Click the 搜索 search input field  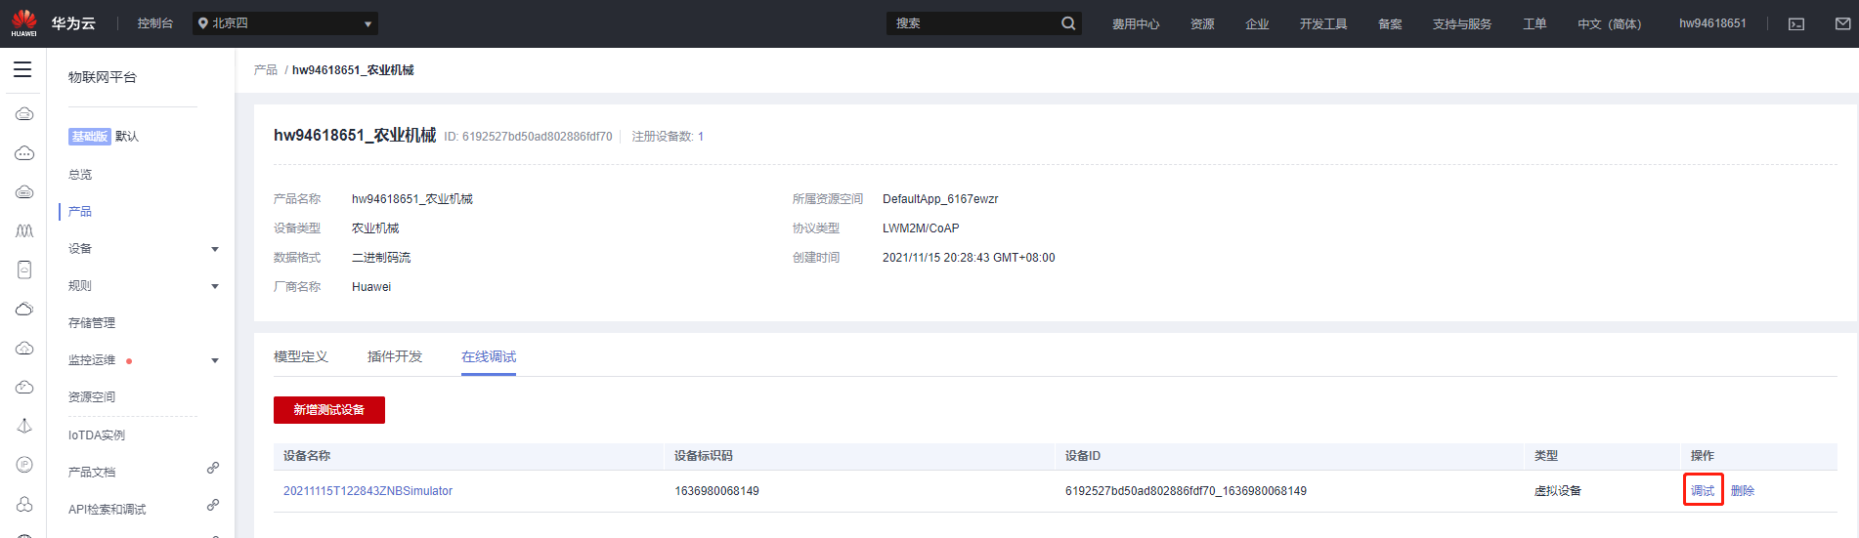[x=973, y=23]
